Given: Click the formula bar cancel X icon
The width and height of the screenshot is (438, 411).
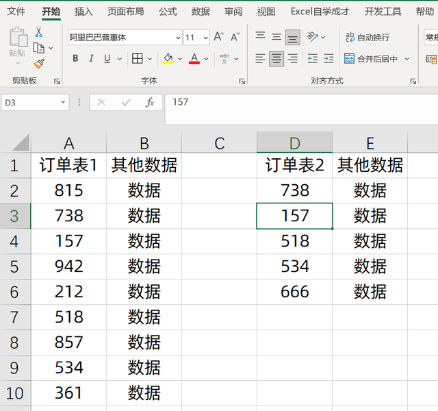Looking at the screenshot, I should 101,103.
